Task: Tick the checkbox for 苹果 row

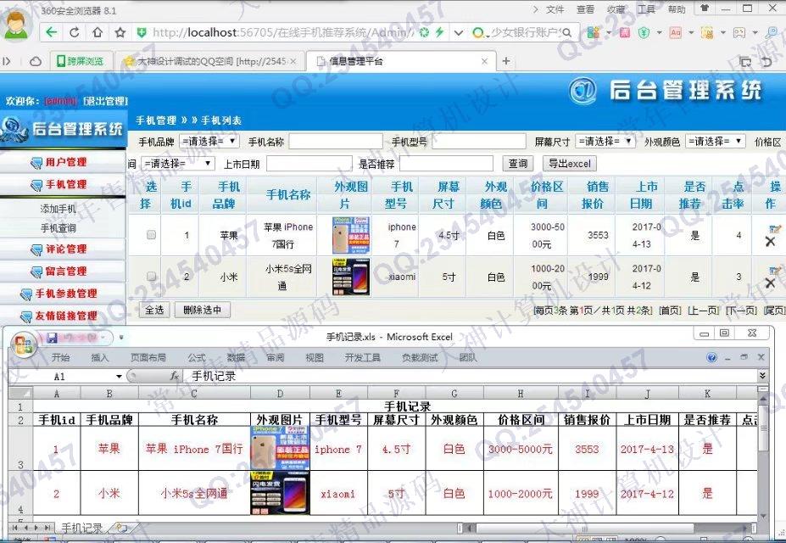Action: point(151,235)
